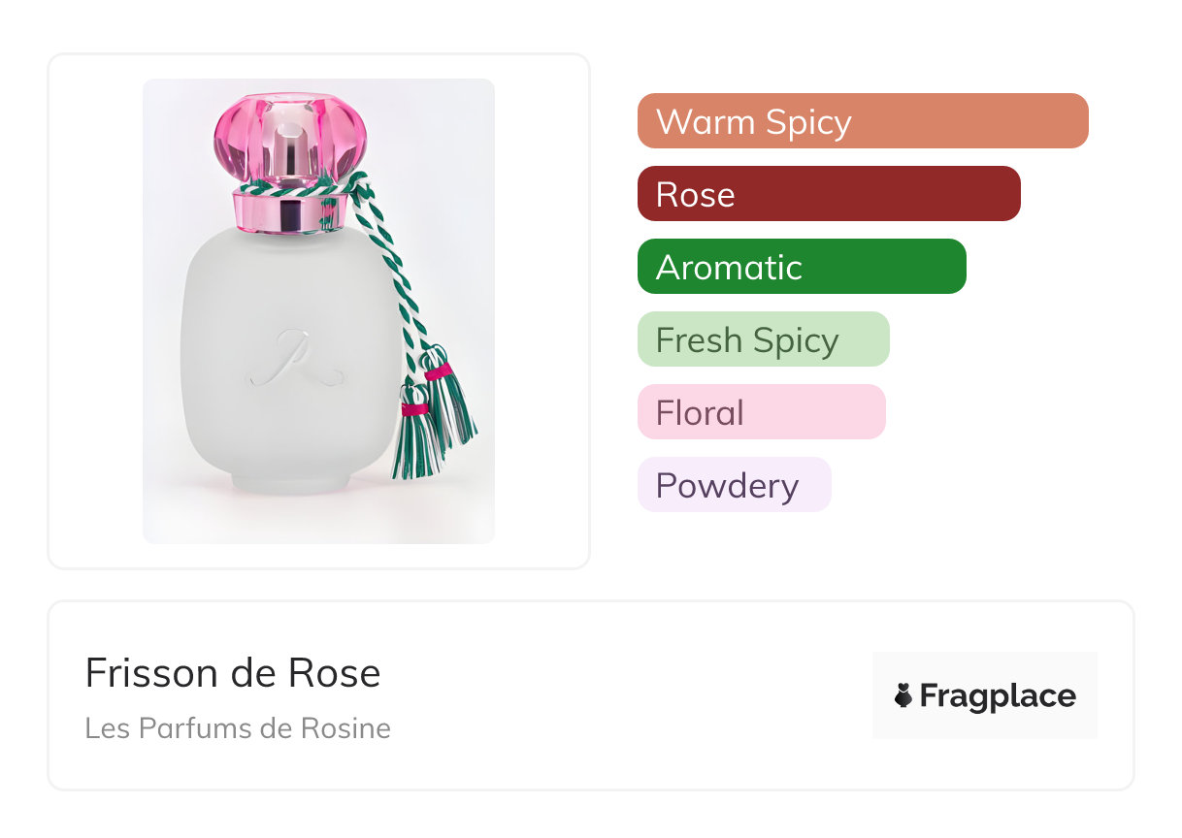Click the metallic pink bottle collar
Screen dimensions: 1182x838
pos(289,211)
